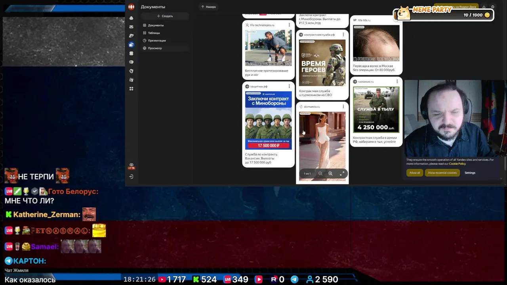Click Allow essential cookies button
This screenshot has width=507, height=285.
pos(442,173)
